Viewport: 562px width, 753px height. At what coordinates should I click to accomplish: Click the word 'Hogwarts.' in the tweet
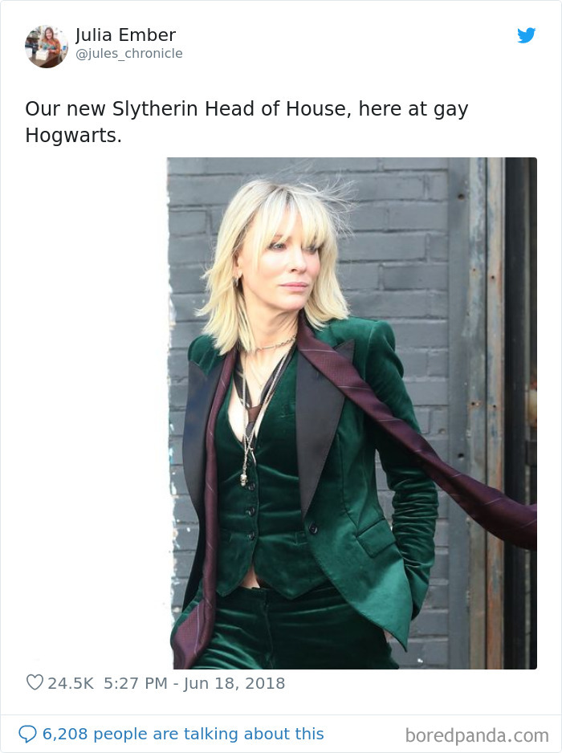[74, 136]
